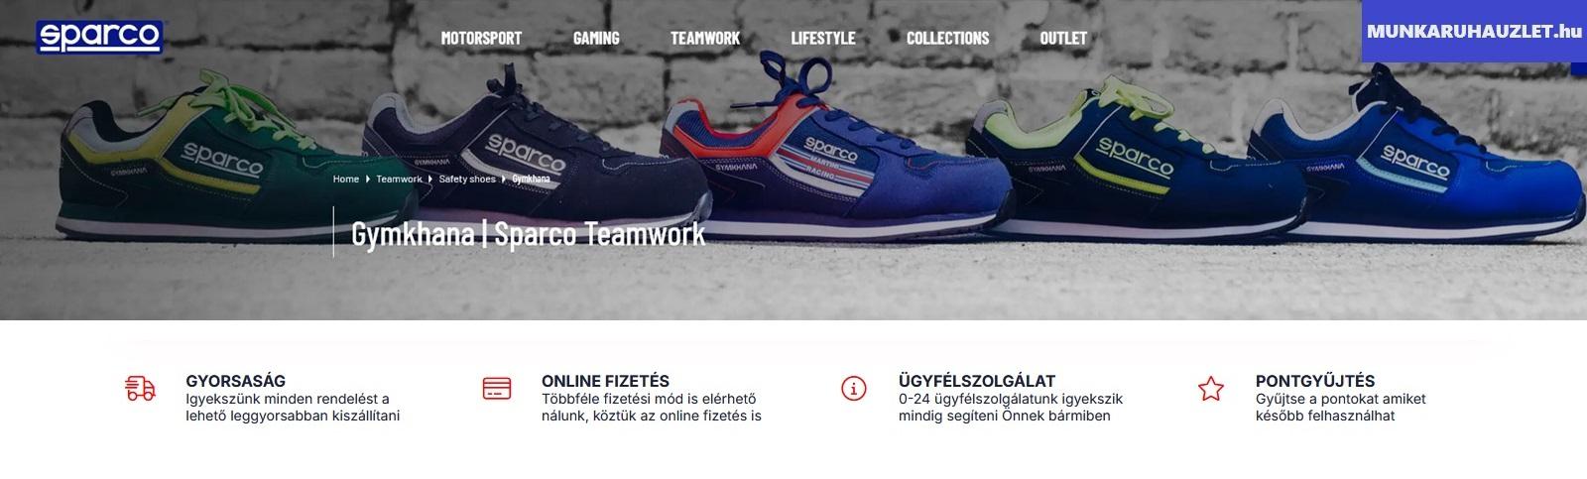Click the Gymkhana breadcrumb item

tap(532, 180)
